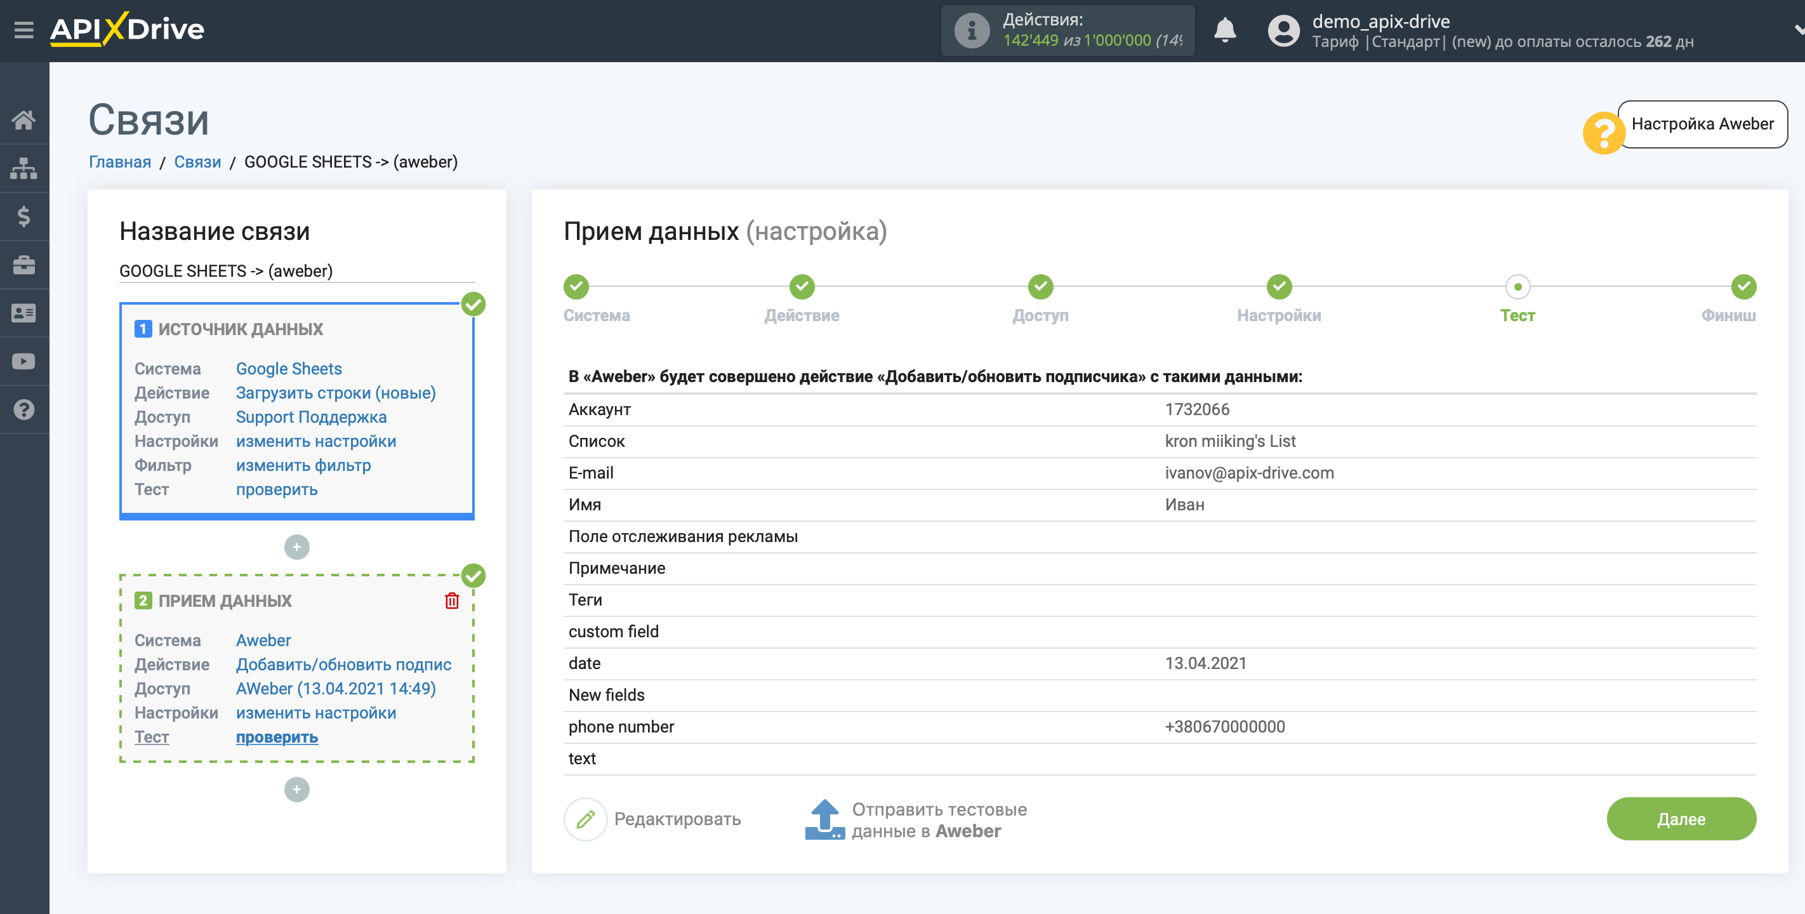Image resolution: width=1805 pixels, height=914 pixels.
Task: Go to the Финиш step
Action: pyautogui.click(x=1743, y=286)
